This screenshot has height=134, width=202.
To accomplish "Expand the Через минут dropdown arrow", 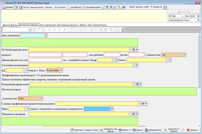I will click(28, 109).
